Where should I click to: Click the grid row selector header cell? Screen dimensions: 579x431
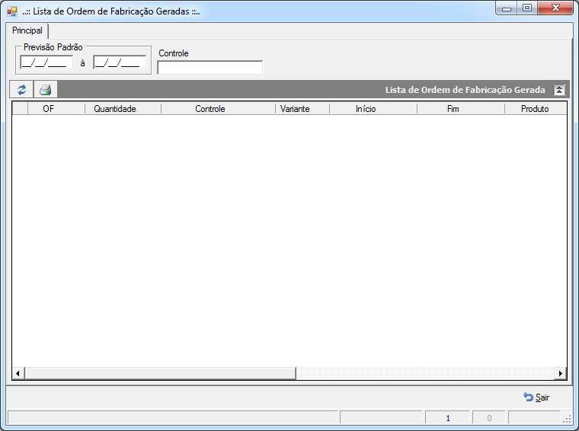20,108
